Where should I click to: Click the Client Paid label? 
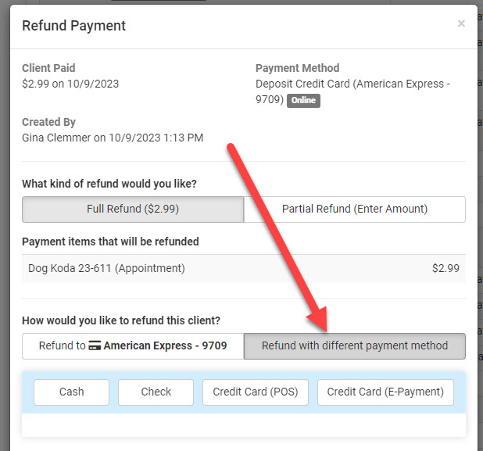pyautogui.click(x=48, y=68)
